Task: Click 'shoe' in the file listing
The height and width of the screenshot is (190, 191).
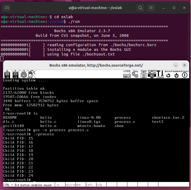Action: click(119, 126)
